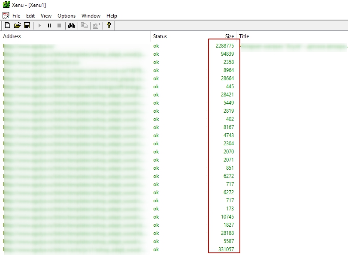Open Find with the binoculars icon
Screen dimensions: 348x255
72,26
